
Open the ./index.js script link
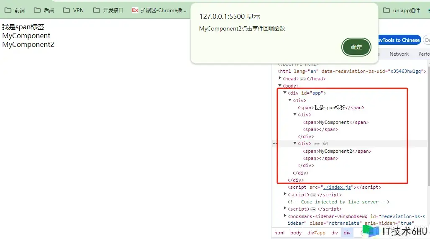[x=338, y=187]
